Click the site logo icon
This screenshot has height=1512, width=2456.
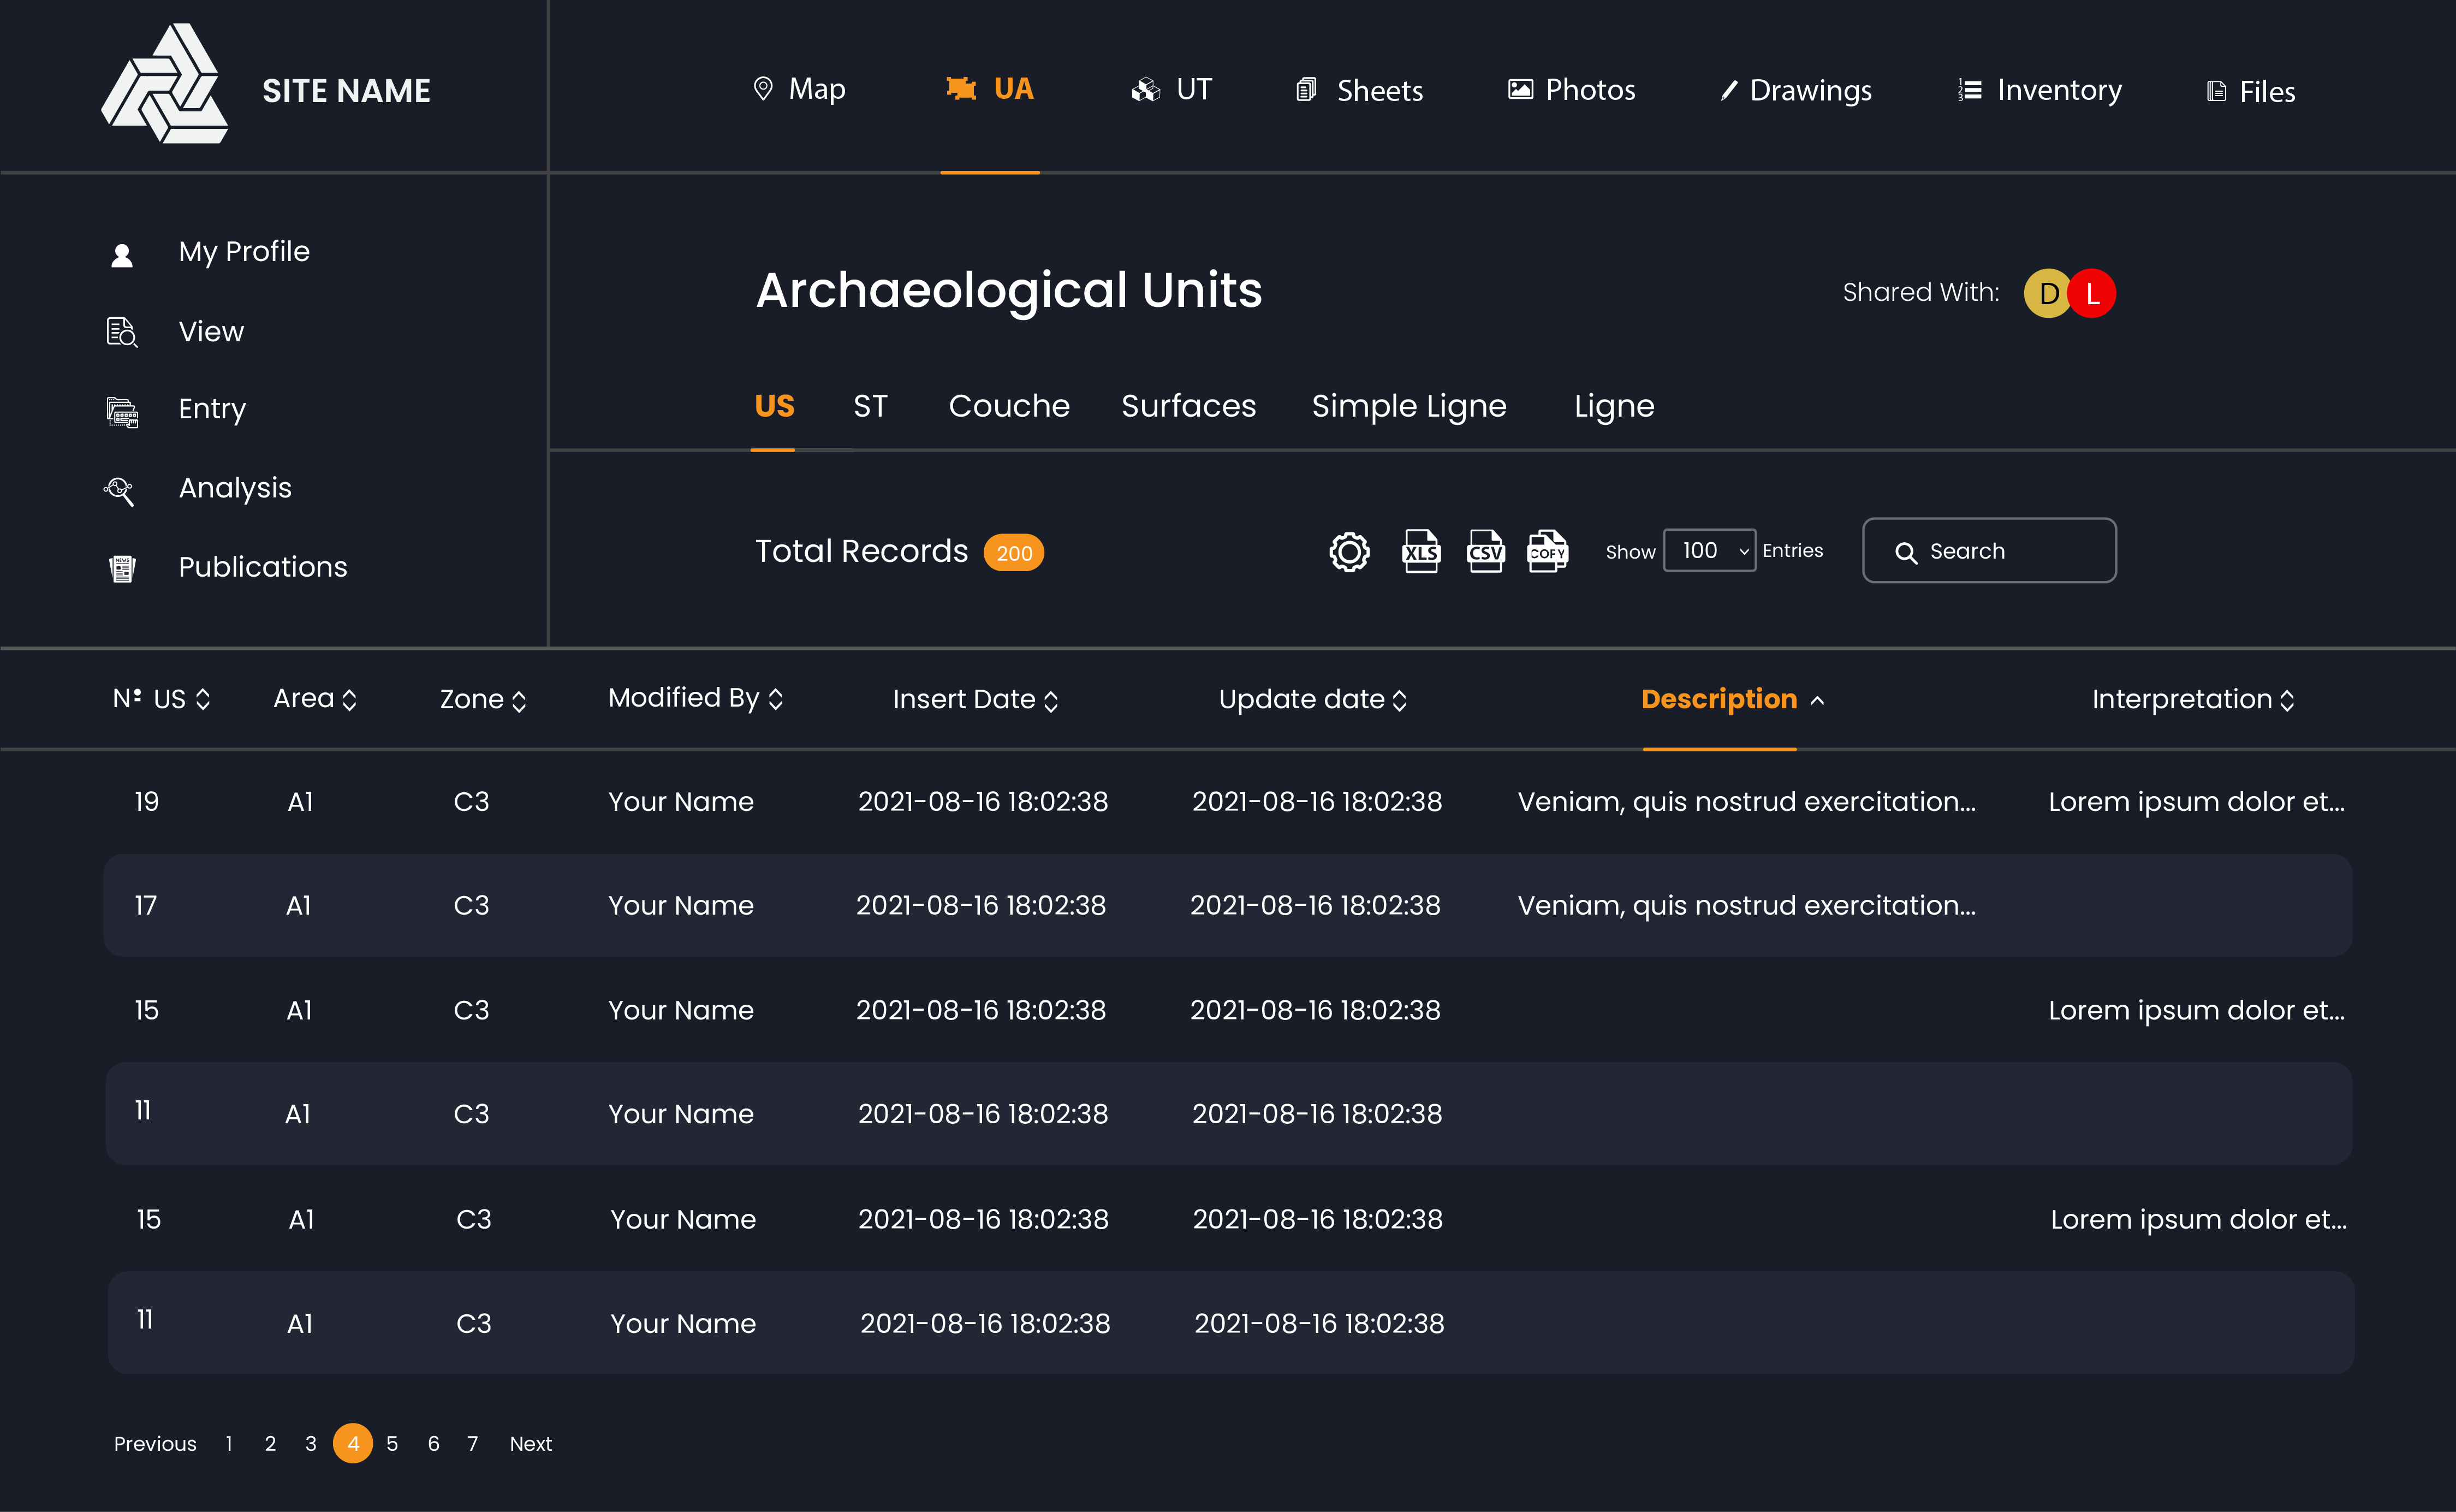[x=165, y=85]
